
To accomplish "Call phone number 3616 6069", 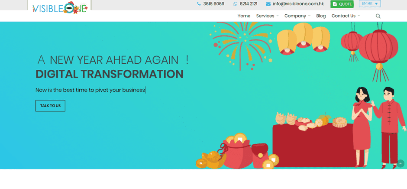I will pos(213,4).
